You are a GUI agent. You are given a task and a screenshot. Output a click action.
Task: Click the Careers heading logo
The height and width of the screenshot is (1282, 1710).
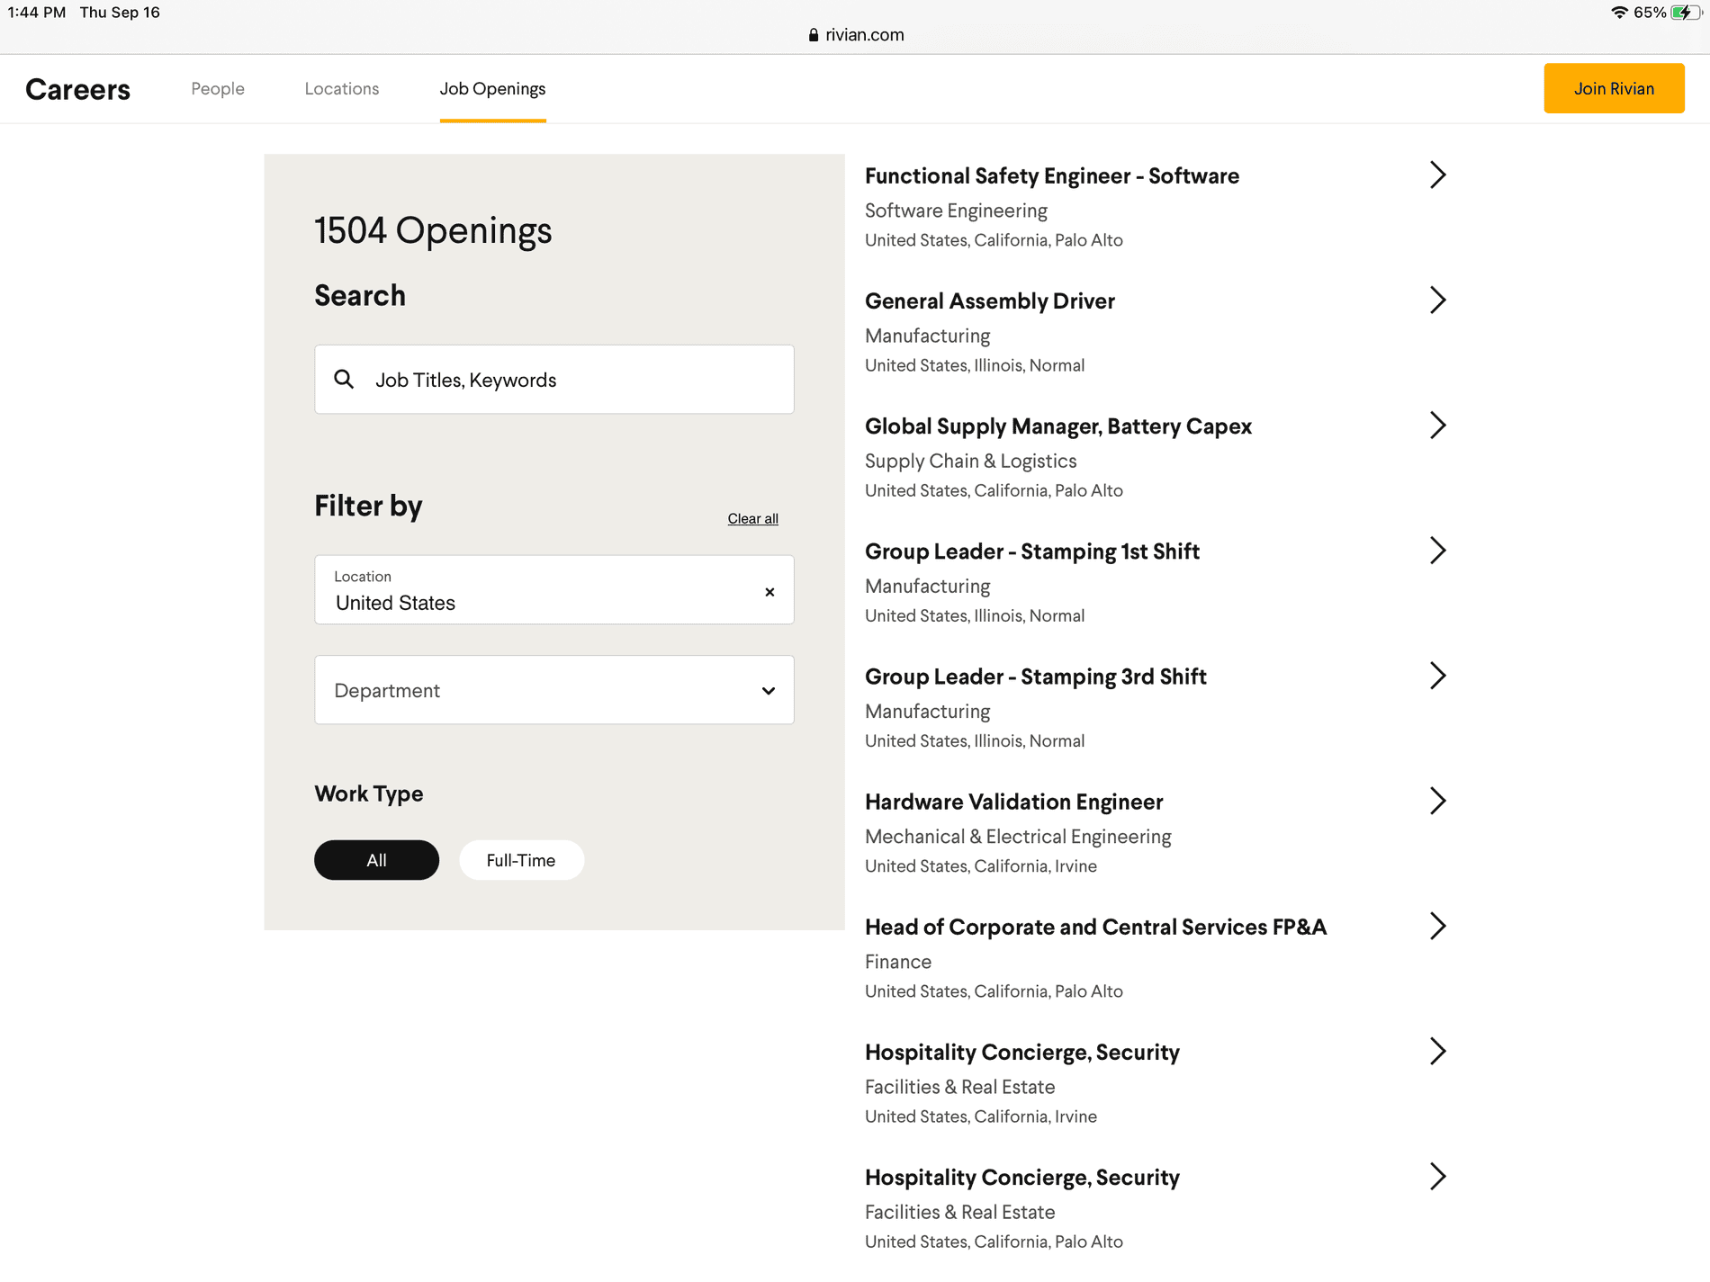[x=77, y=89]
